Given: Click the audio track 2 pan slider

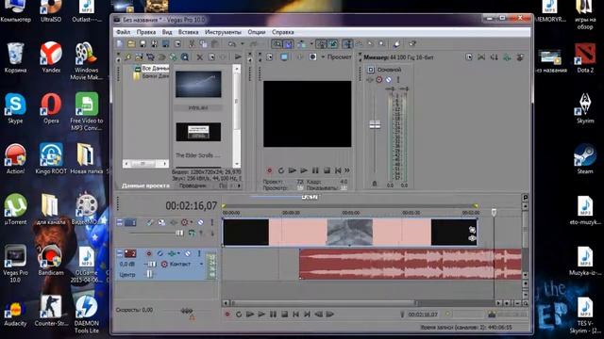Looking at the screenshot, I should (149, 274).
